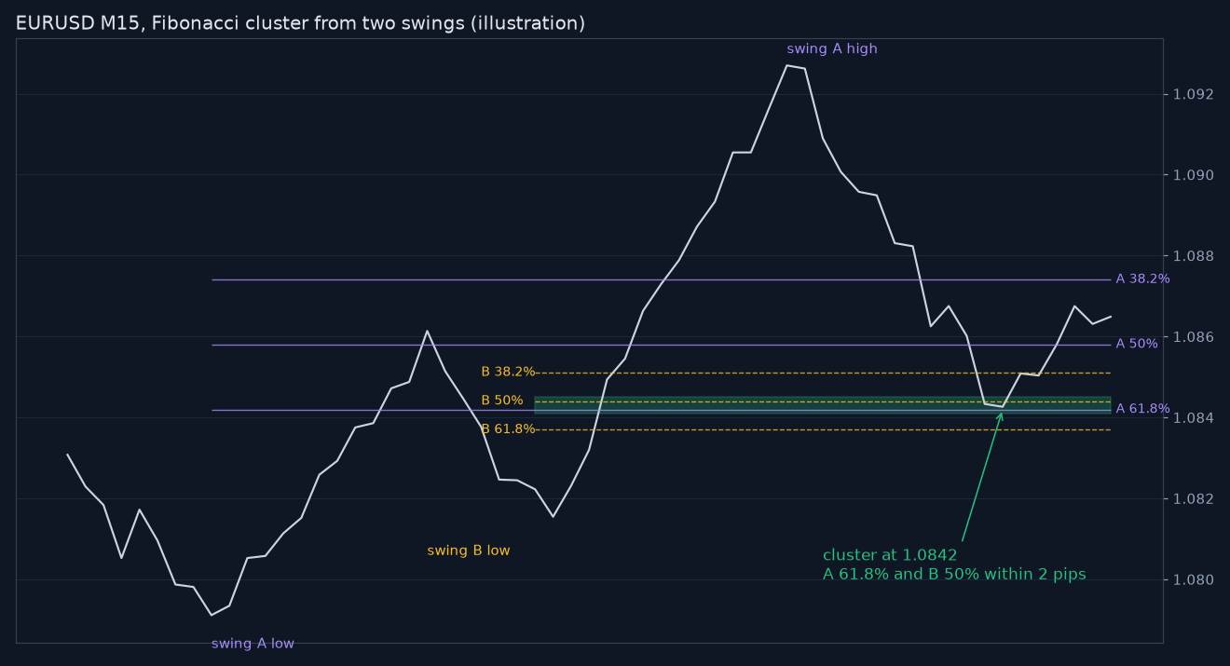Click the 'A 50%' line label
1230x666 pixels.
[x=1137, y=344]
